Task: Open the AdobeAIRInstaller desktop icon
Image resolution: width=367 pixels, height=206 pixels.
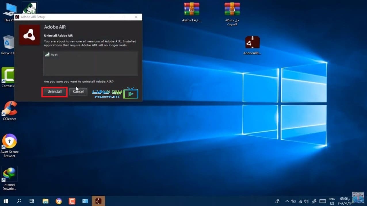Action: [252, 45]
